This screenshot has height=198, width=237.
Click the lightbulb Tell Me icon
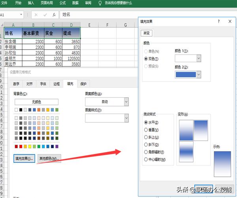pyautogui.click(x=100, y=3)
